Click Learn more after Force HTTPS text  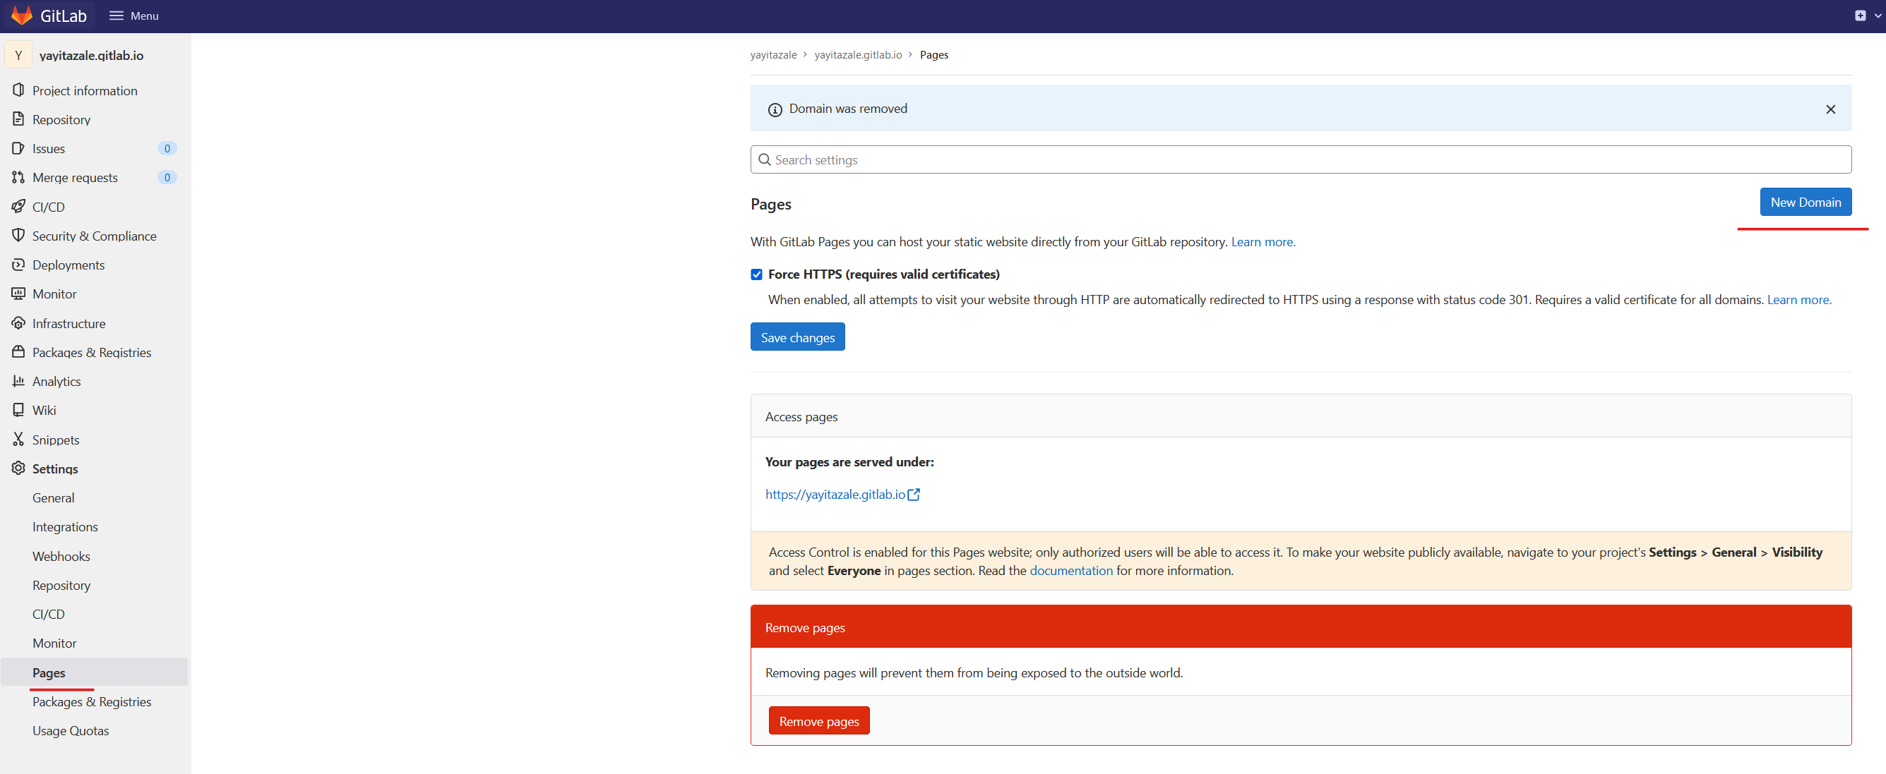click(x=1799, y=299)
